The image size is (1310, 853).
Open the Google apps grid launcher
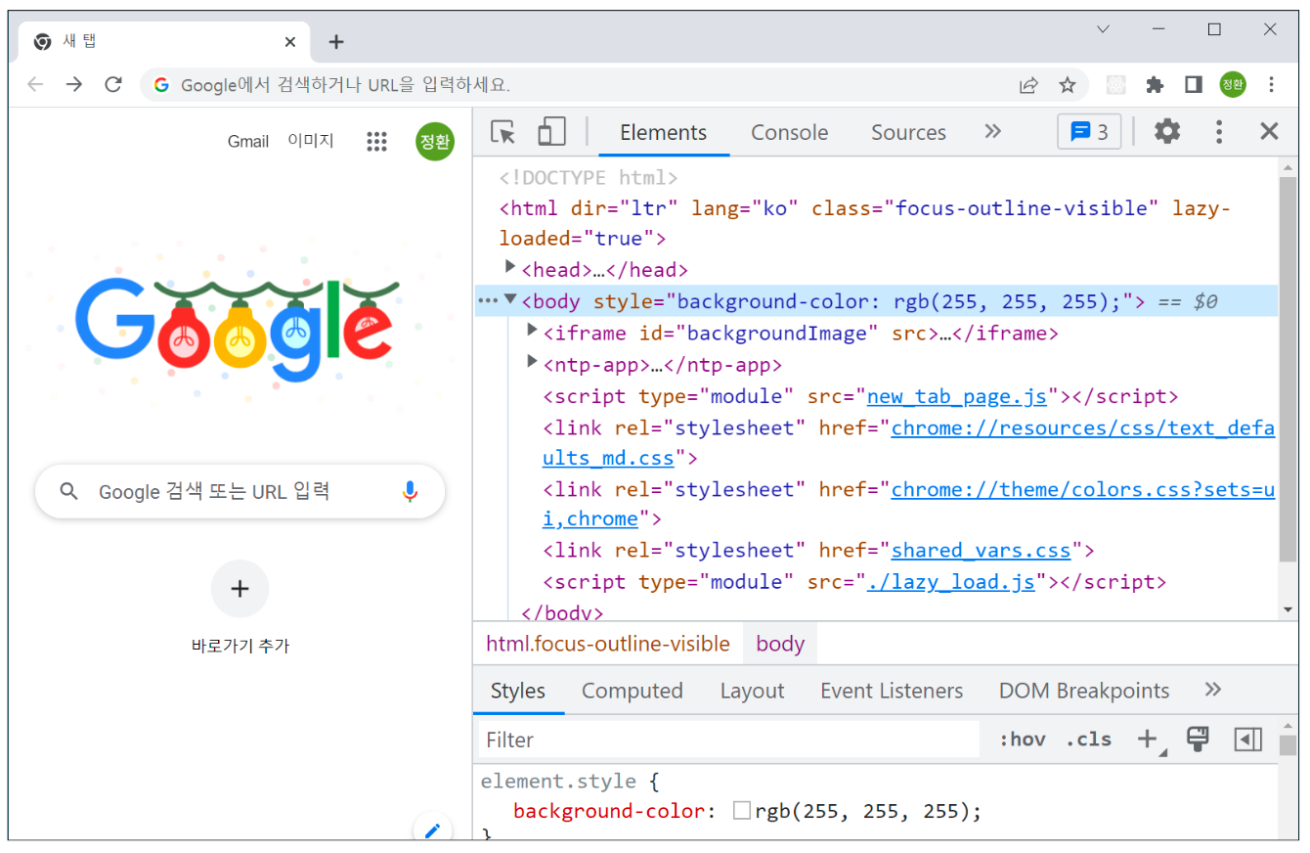click(x=377, y=142)
